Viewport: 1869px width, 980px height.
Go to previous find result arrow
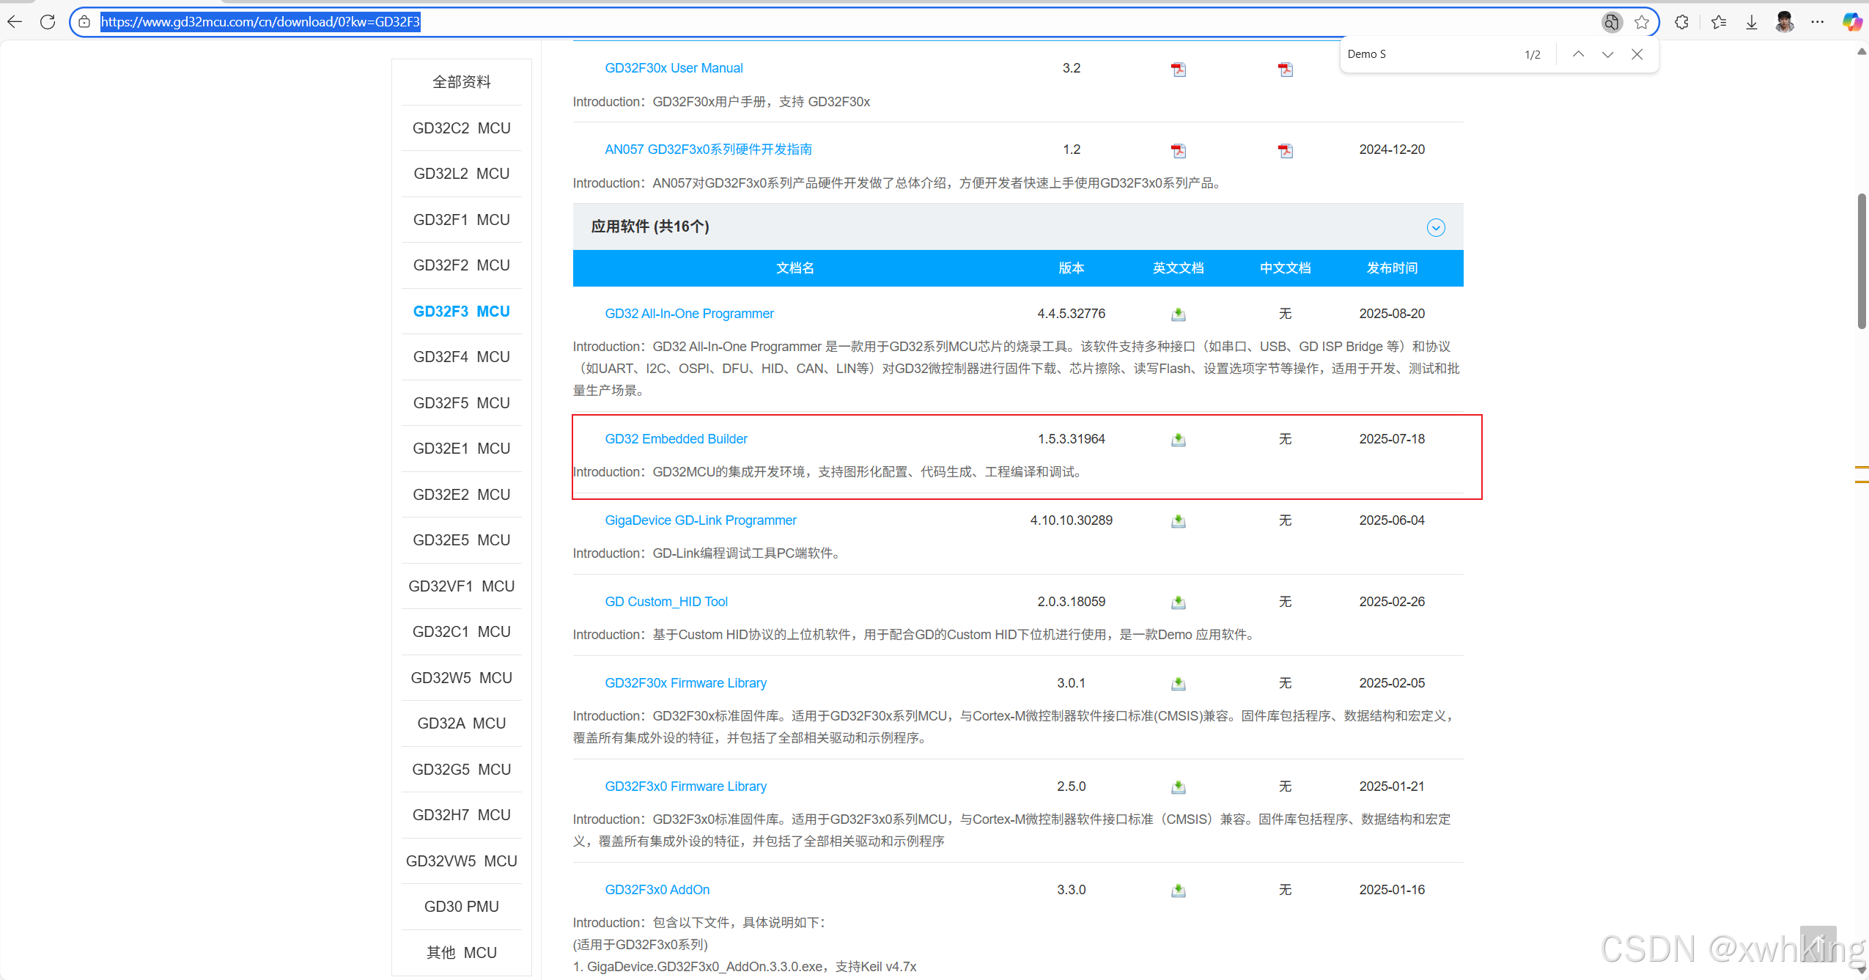point(1578,54)
